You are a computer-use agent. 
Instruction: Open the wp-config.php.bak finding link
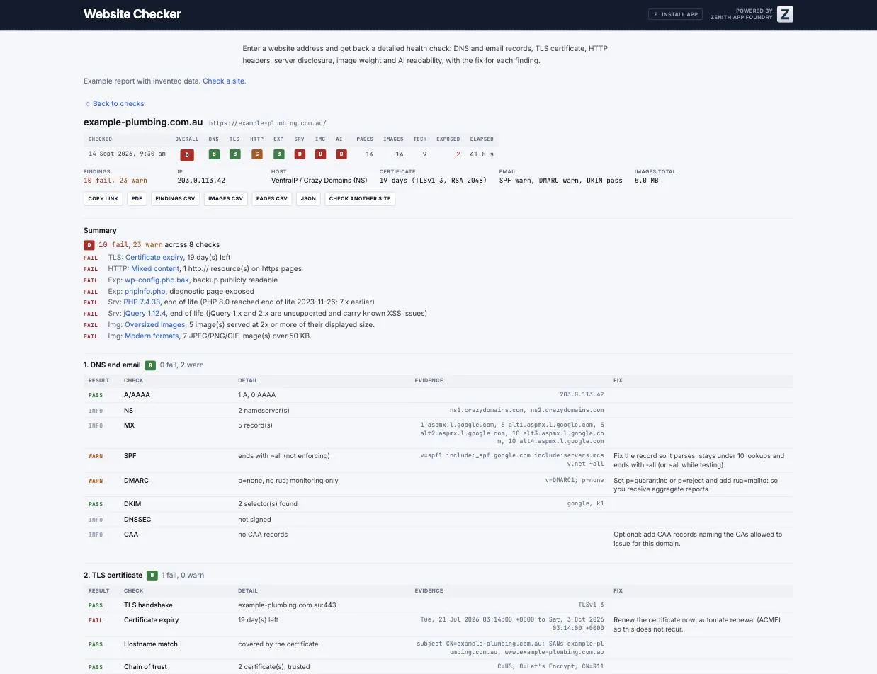(157, 280)
